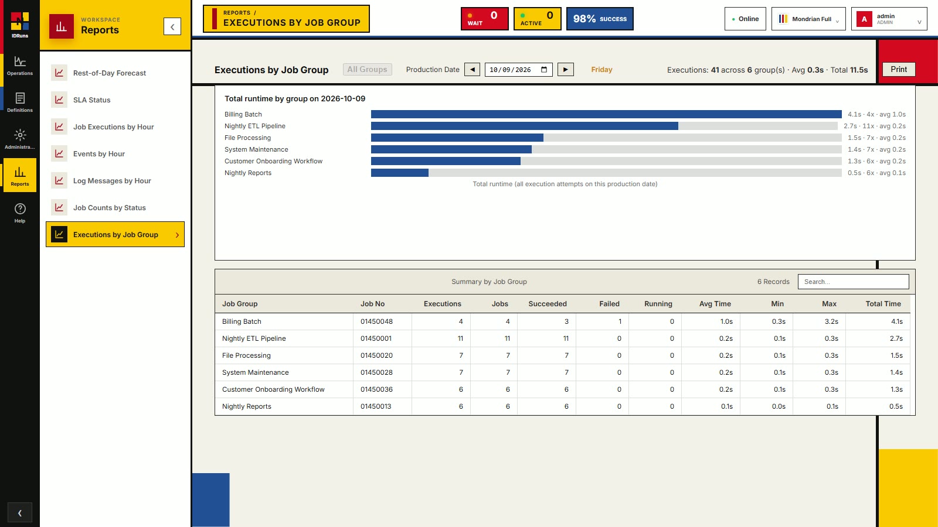938x527 pixels.
Task: Open the calendar picker in date field
Action: (544, 70)
